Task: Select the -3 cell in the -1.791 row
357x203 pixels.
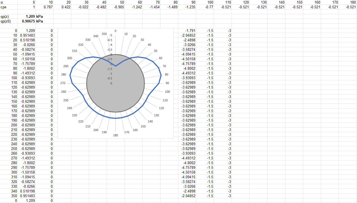Action: (223, 31)
